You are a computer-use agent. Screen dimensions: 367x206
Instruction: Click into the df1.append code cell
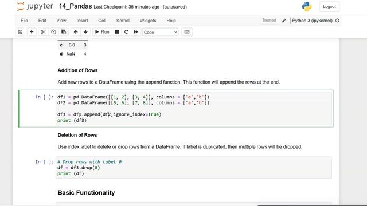tap(194, 109)
